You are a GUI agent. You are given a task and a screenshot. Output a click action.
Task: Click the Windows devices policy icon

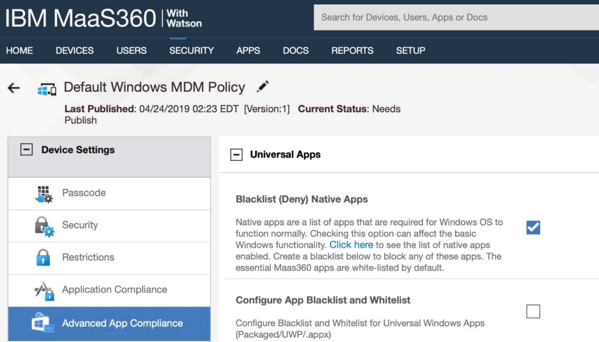(x=47, y=89)
